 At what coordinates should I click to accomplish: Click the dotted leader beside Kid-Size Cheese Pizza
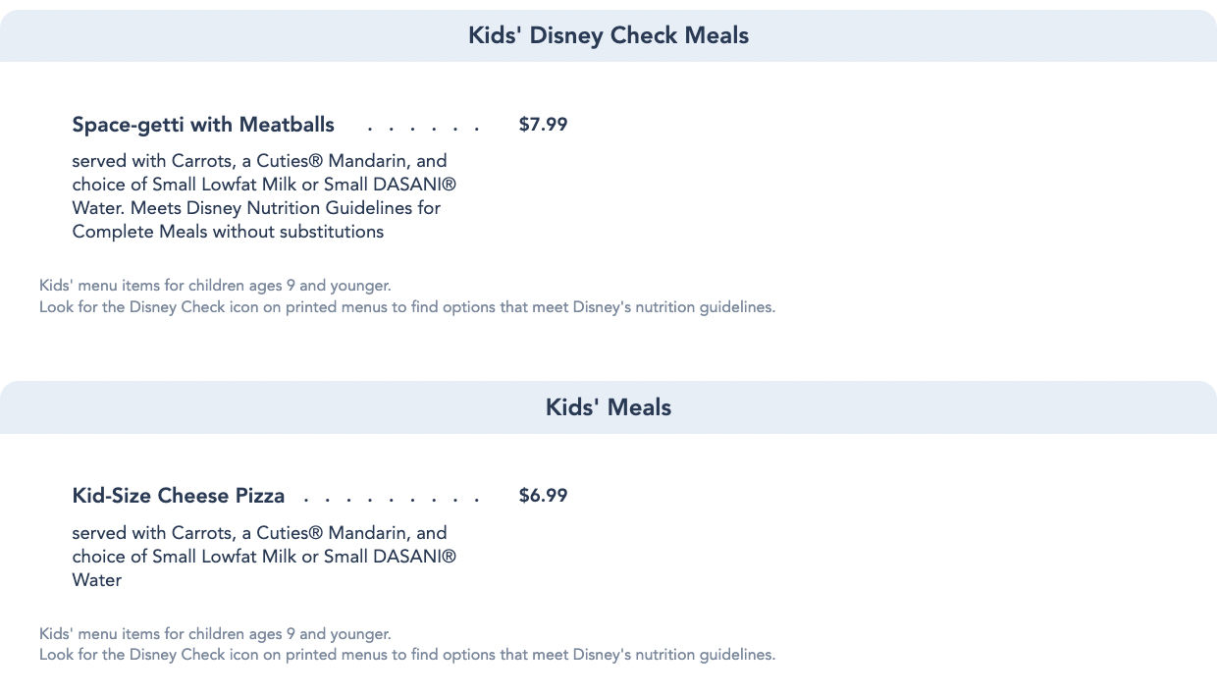tap(393, 499)
